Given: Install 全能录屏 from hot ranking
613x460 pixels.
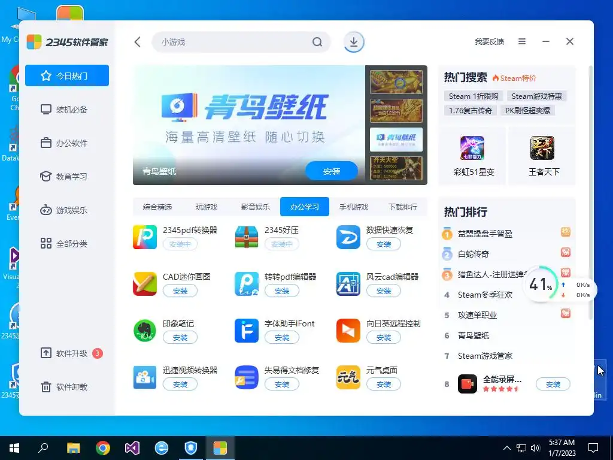Looking at the screenshot, I should (553, 384).
